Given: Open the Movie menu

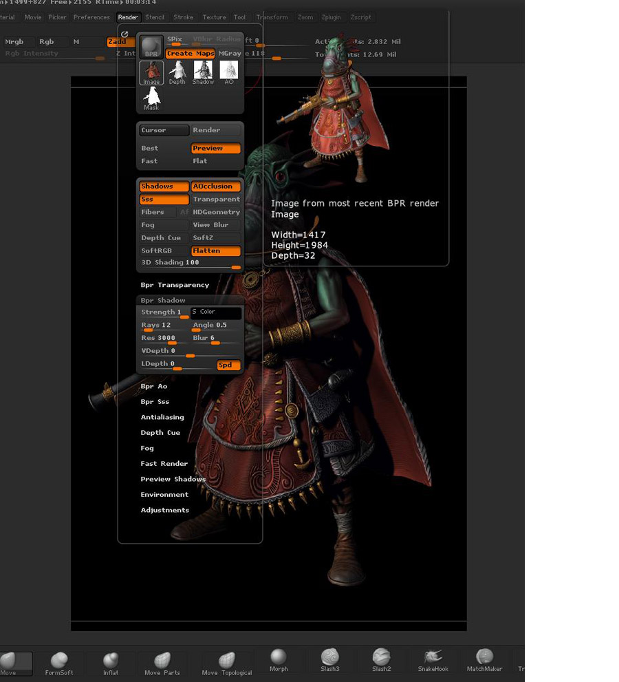Looking at the screenshot, I should (x=33, y=17).
